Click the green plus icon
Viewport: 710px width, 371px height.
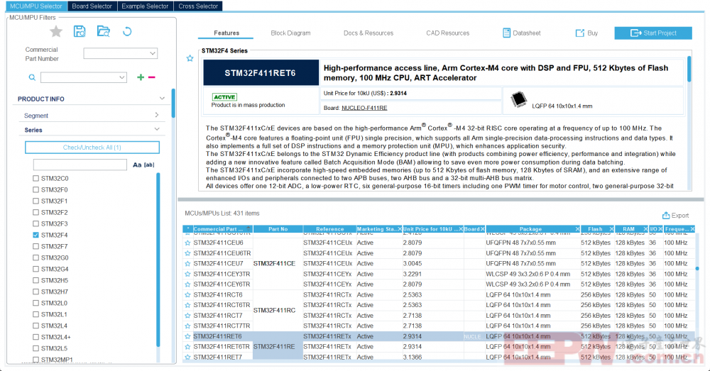pyautogui.click(x=141, y=77)
